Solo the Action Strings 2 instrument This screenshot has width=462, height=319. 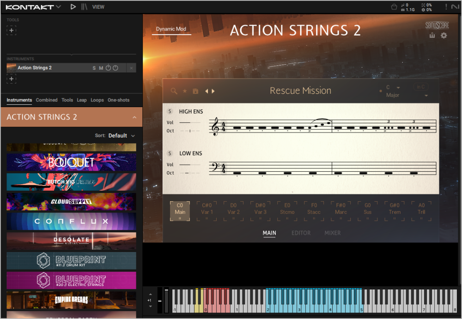tap(94, 68)
